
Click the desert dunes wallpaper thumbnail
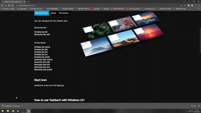[x=124, y=39]
